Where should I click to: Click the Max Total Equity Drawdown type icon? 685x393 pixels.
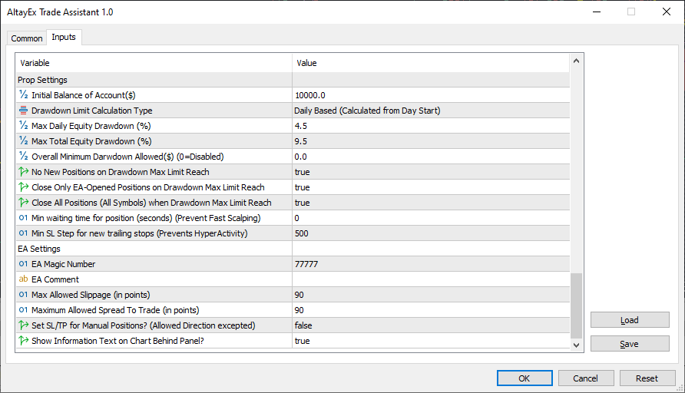coord(23,140)
